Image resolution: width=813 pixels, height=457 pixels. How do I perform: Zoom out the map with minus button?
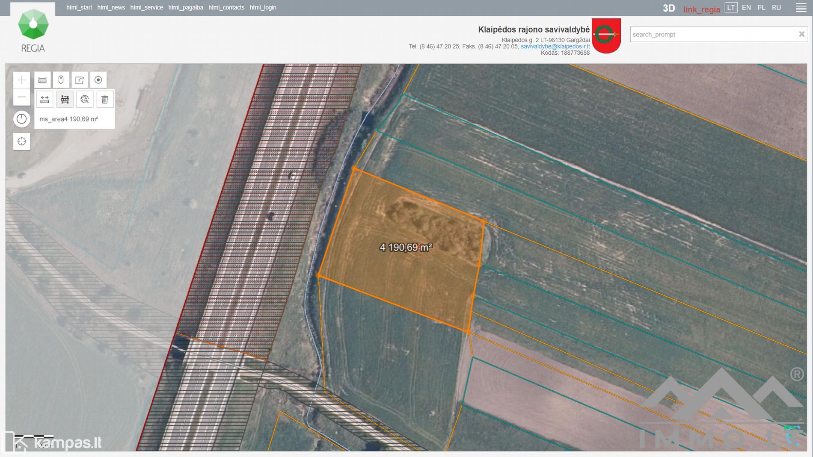tap(22, 97)
